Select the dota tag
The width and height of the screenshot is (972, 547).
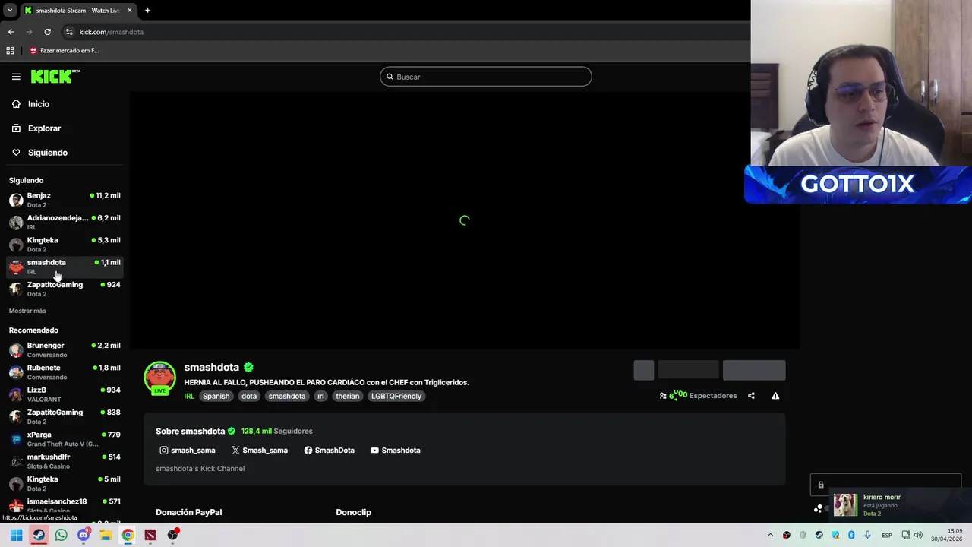point(249,396)
